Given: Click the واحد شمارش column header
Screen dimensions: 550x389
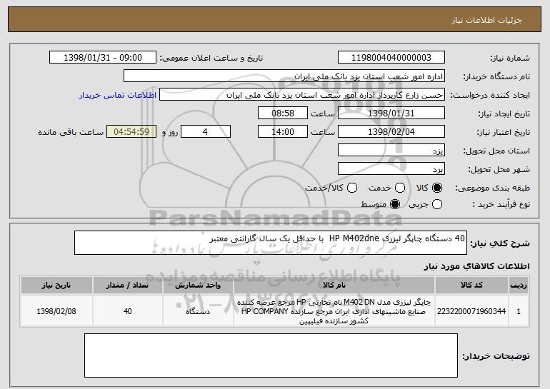Looking at the screenshot, I should (x=198, y=286).
